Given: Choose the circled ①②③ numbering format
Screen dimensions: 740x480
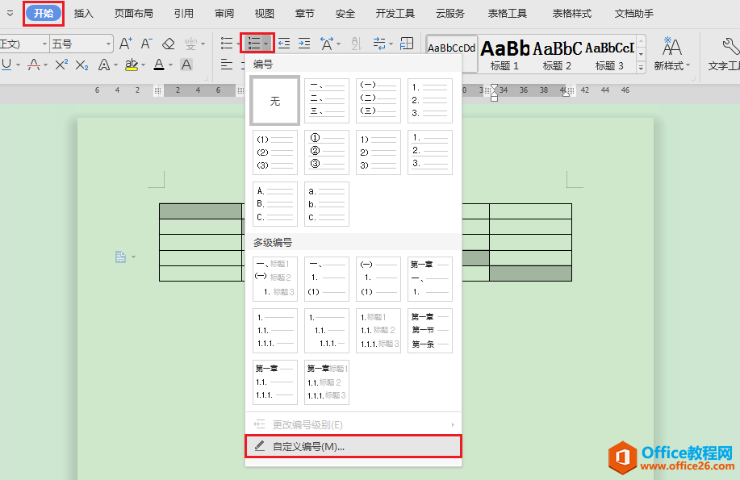Looking at the screenshot, I should [327, 152].
